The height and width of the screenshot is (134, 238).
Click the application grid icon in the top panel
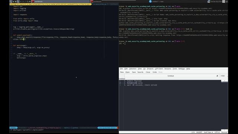pos(224,1)
